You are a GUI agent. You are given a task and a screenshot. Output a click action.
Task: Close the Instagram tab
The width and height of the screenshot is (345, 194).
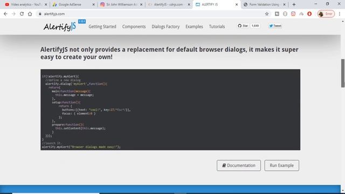coord(141,4)
